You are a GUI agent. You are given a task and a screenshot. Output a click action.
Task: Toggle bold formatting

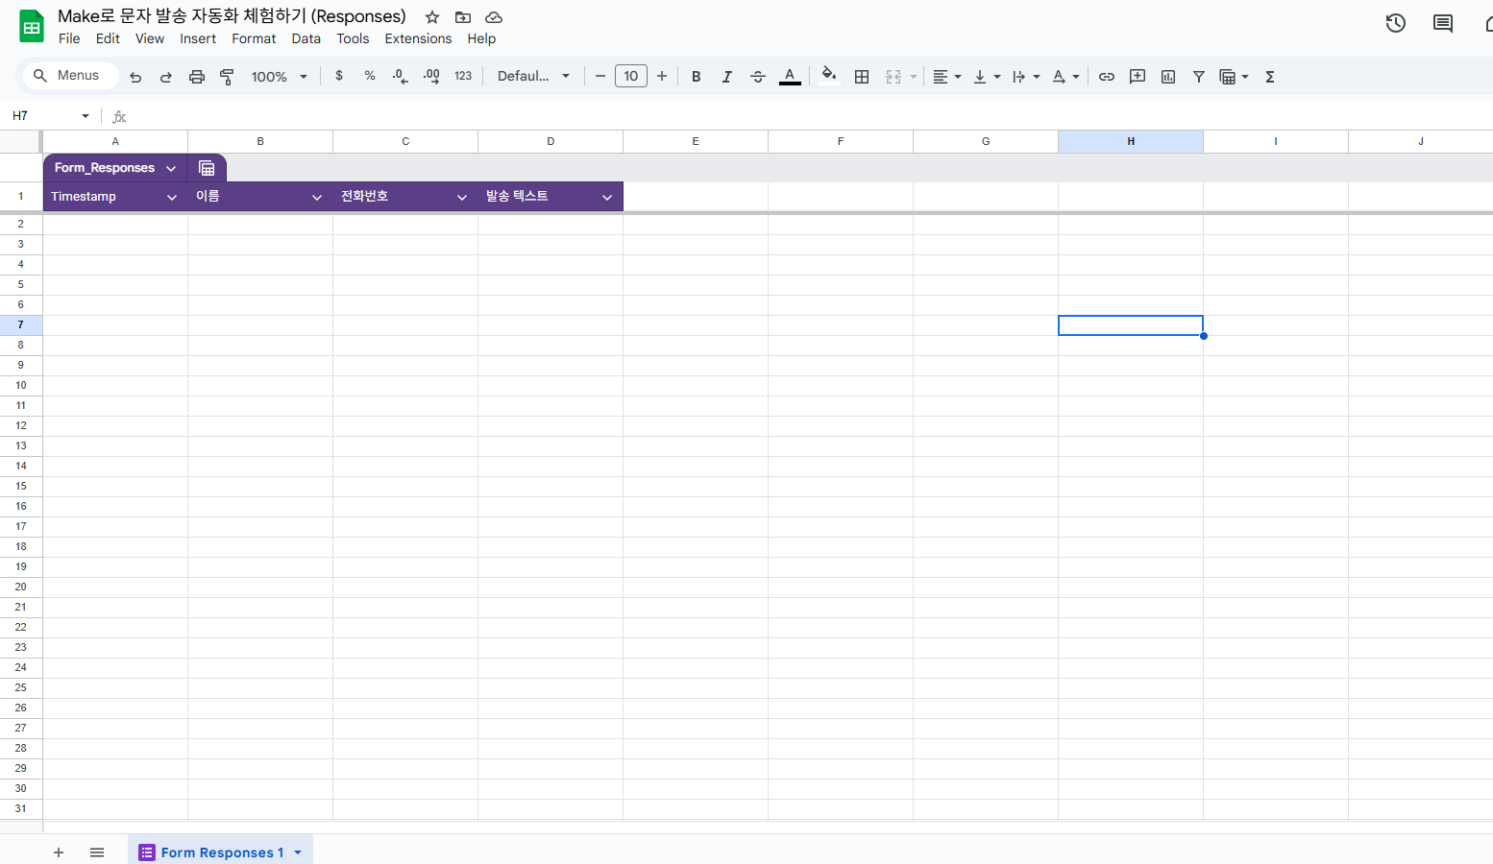pos(697,77)
